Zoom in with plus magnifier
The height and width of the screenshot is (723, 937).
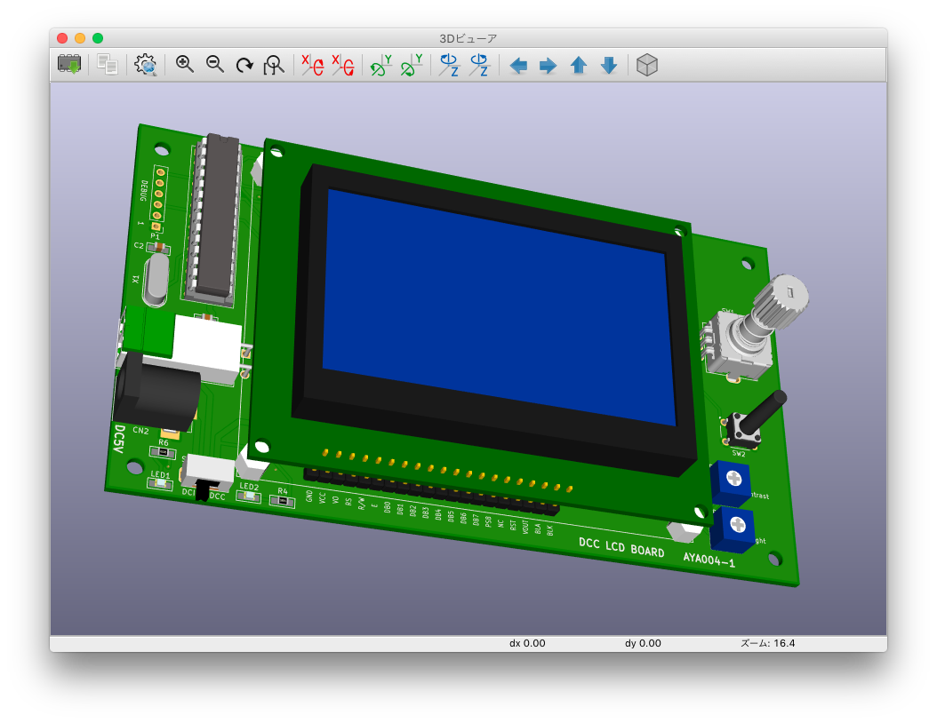pyautogui.click(x=185, y=65)
